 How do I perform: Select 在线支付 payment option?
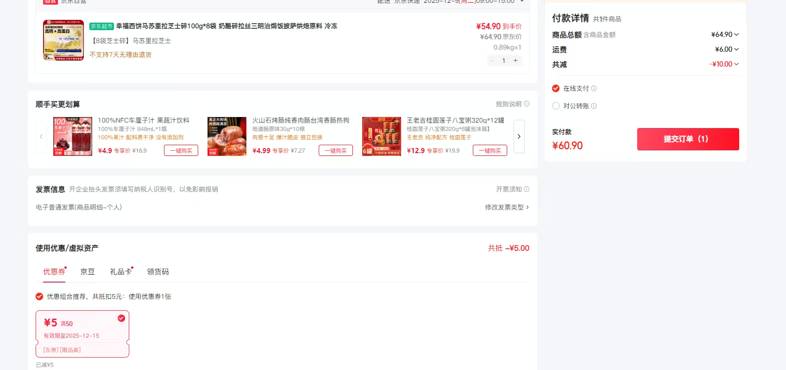(x=556, y=88)
